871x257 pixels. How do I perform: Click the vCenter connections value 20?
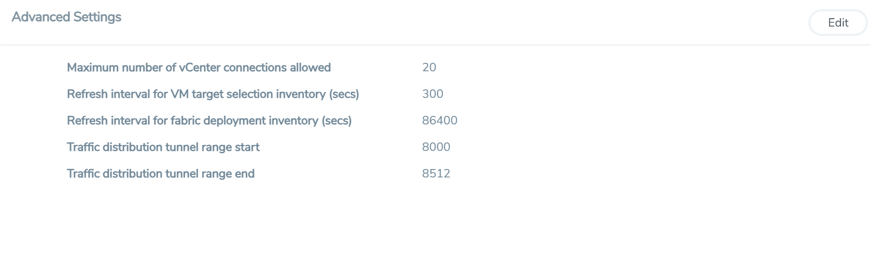pyautogui.click(x=429, y=67)
